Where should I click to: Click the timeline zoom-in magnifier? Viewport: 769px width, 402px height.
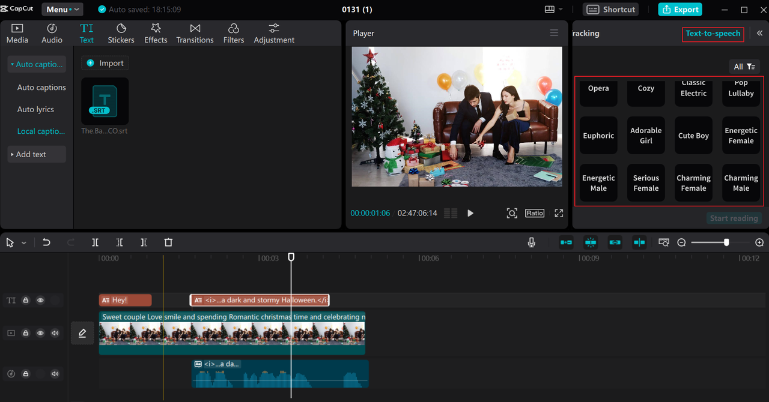tap(759, 242)
